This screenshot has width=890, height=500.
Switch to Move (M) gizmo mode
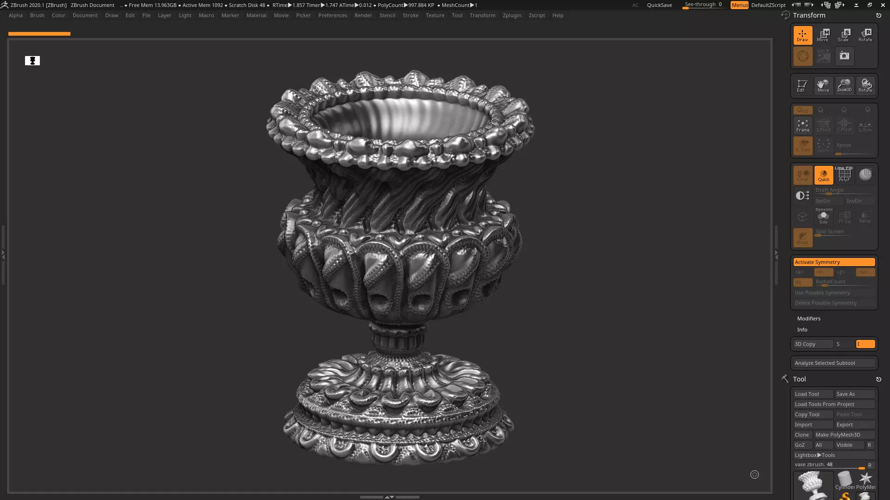pos(824,35)
